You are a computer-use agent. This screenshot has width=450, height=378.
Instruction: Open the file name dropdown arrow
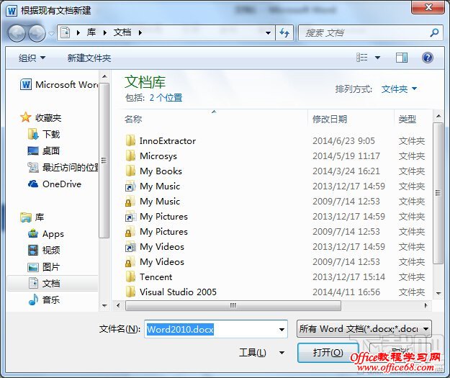point(282,329)
